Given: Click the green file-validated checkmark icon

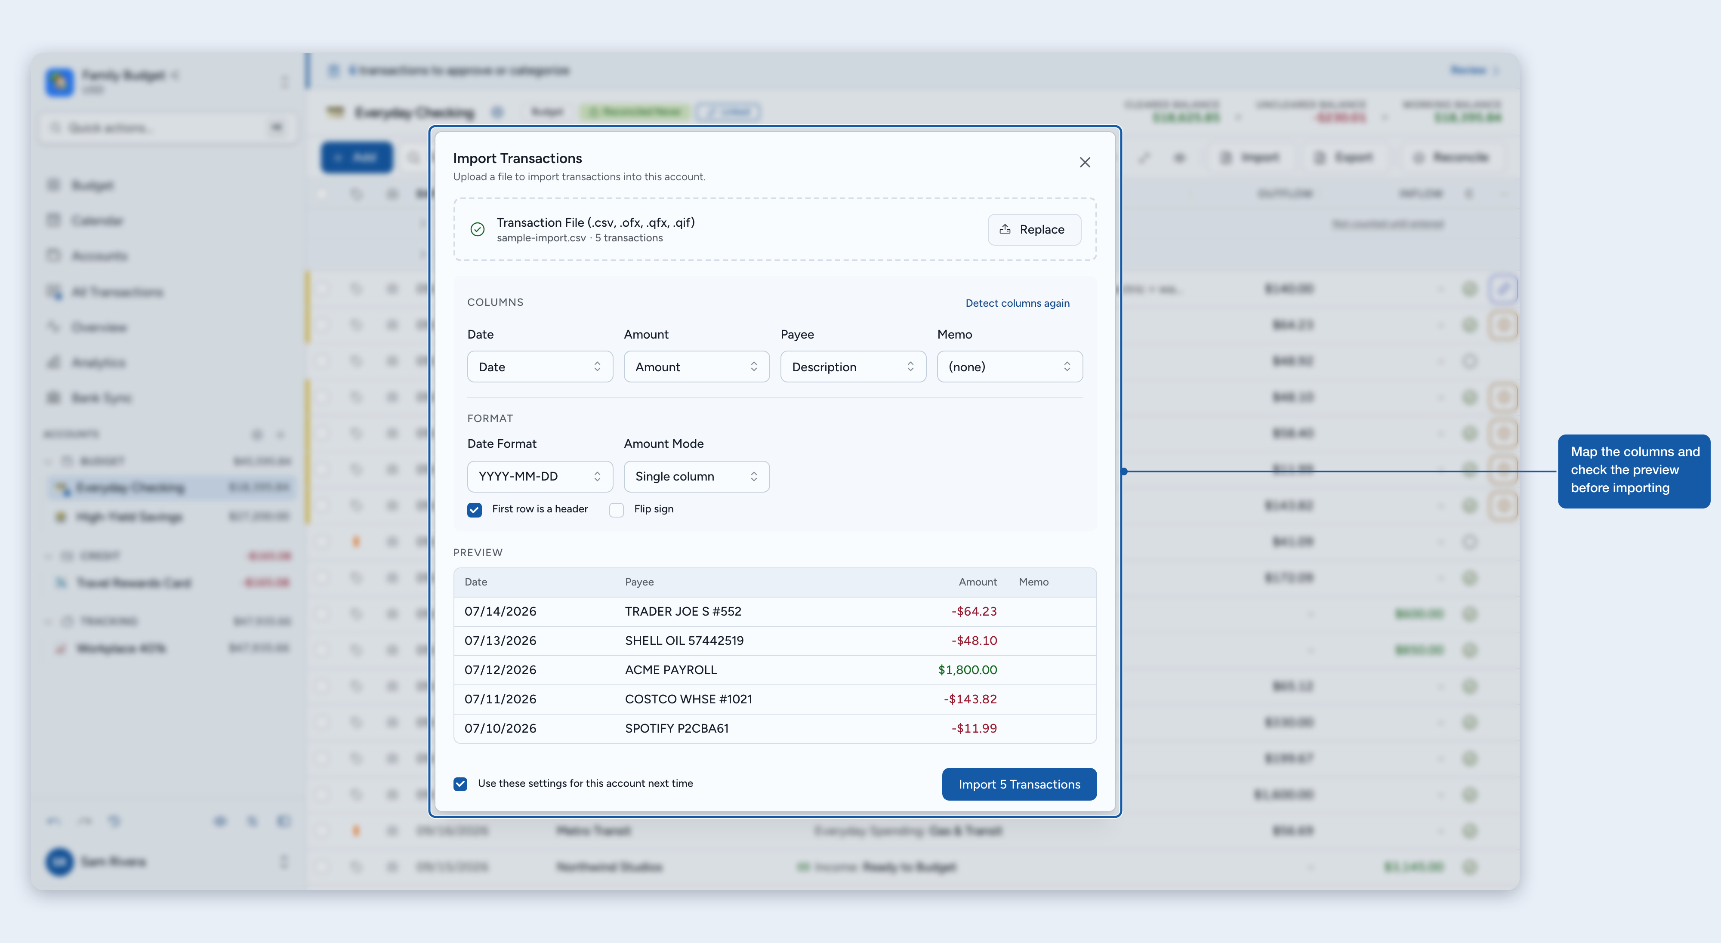Looking at the screenshot, I should pos(477,229).
